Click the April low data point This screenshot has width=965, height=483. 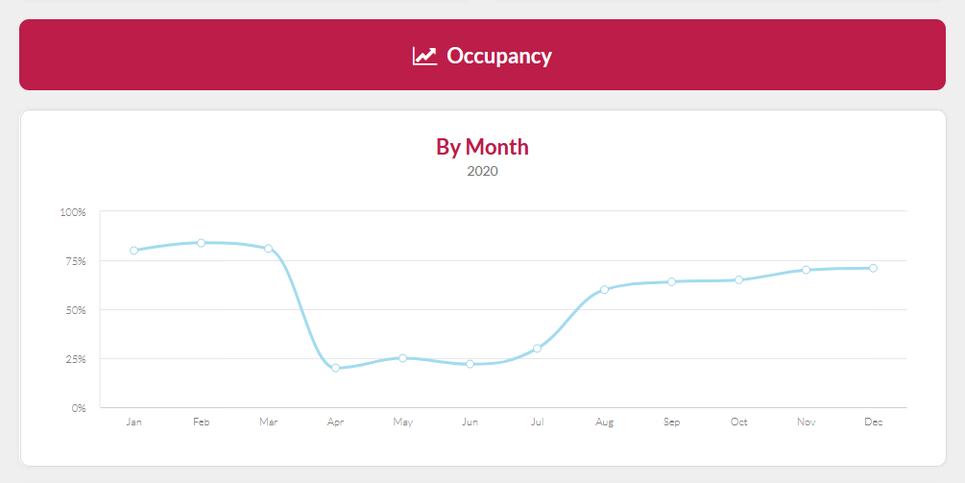click(x=335, y=368)
